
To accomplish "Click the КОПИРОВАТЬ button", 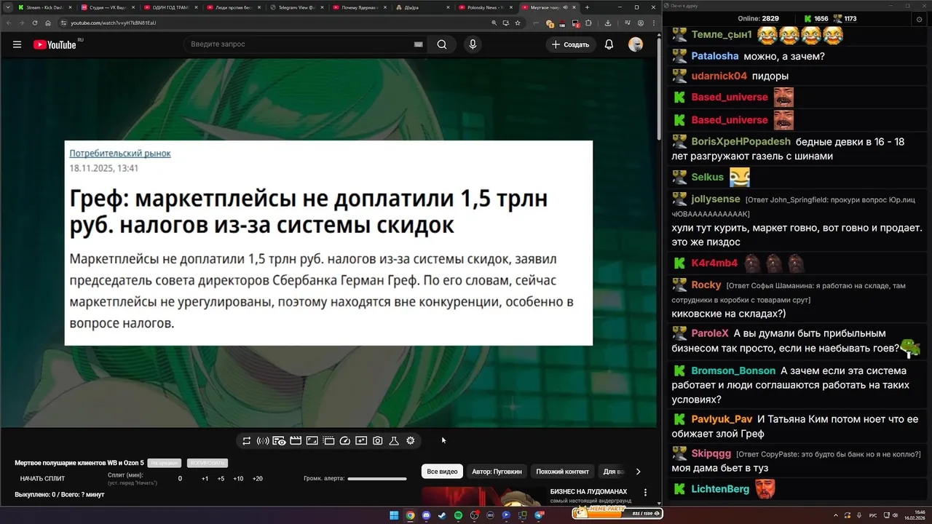I will 207,463.
